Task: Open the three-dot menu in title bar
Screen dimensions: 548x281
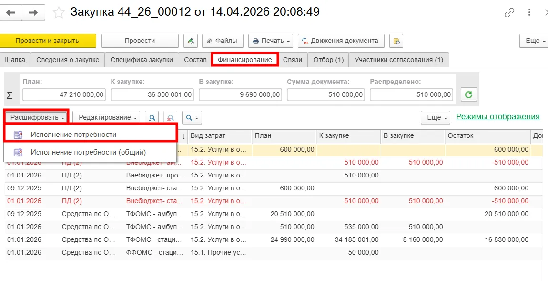Action: (x=529, y=12)
